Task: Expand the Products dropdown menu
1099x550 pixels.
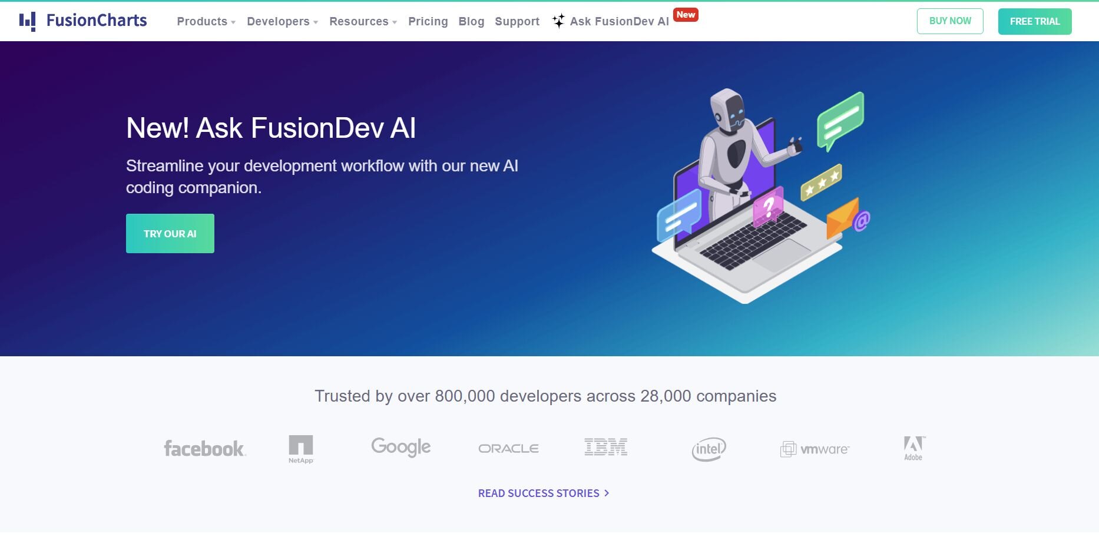Action: (x=206, y=22)
